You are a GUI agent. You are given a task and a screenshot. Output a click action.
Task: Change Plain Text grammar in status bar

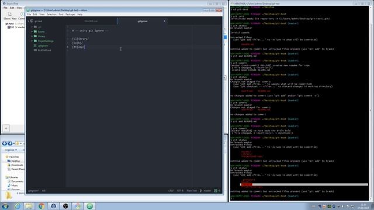[x=192, y=191]
